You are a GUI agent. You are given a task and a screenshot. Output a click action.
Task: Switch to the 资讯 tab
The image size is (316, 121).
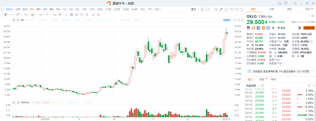click(290, 9)
